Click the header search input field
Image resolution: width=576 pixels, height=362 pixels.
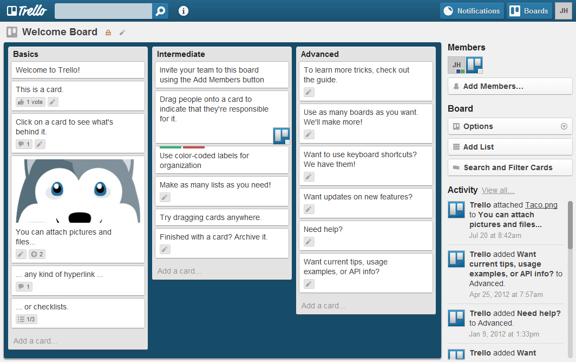pos(103,11)
